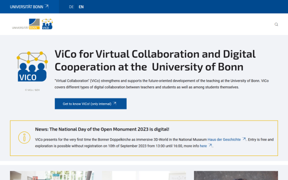Click the © ViCo / BZH caption
This screenshot has height=180, width=288.
32,90
